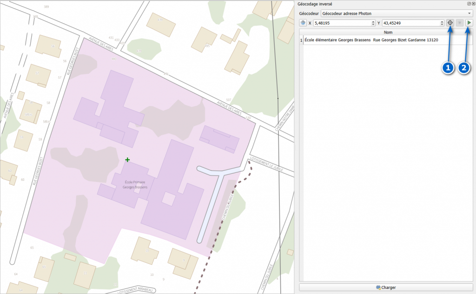The image size is (476, 294).
Task: Decrease X coordinate with the down arrow
Action: pyautogui.click(x=373, y=25)
